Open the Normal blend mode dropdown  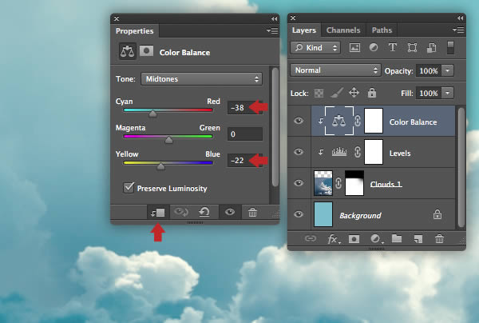tap(335, 70)
